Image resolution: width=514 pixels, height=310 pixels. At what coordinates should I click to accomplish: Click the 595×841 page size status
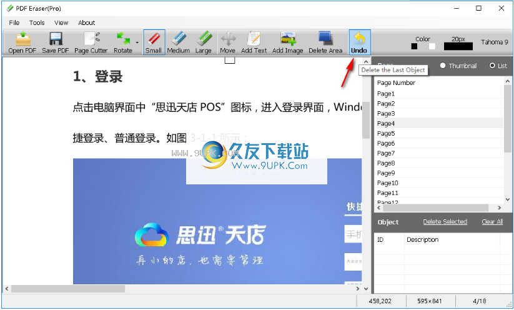tap(430, 301)
